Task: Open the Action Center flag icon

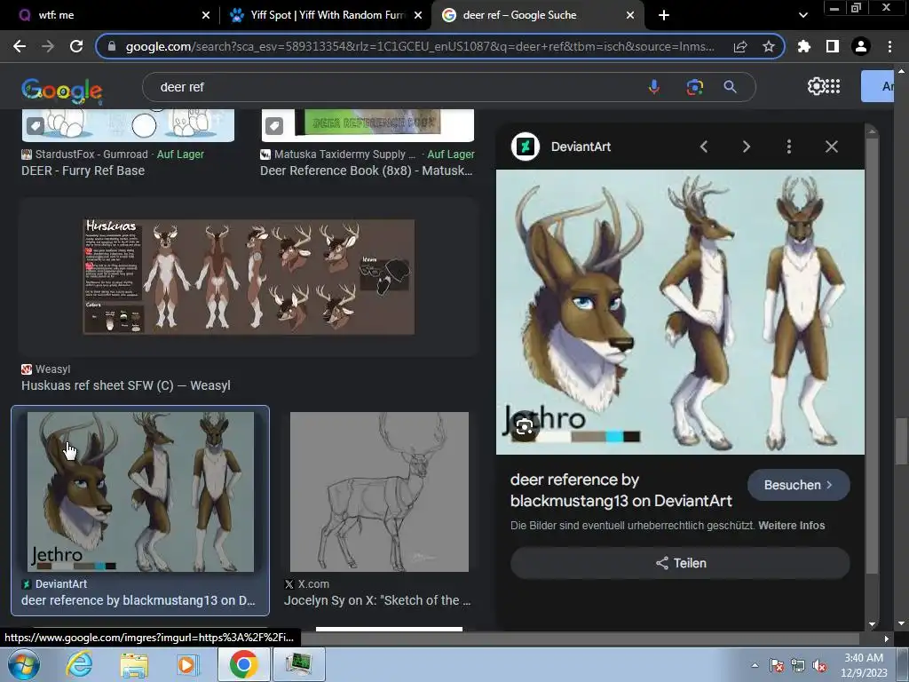Action: 777,666
